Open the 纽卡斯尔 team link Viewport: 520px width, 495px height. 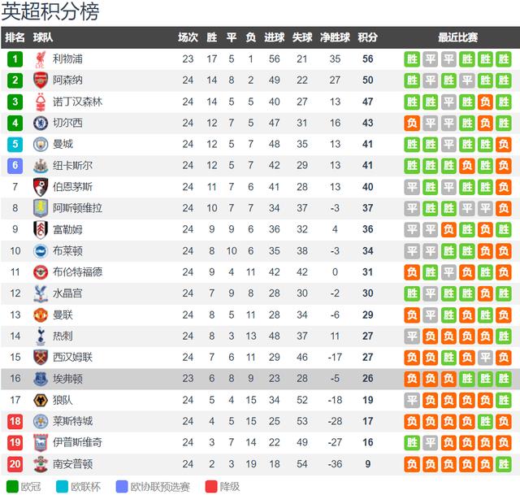72,166
